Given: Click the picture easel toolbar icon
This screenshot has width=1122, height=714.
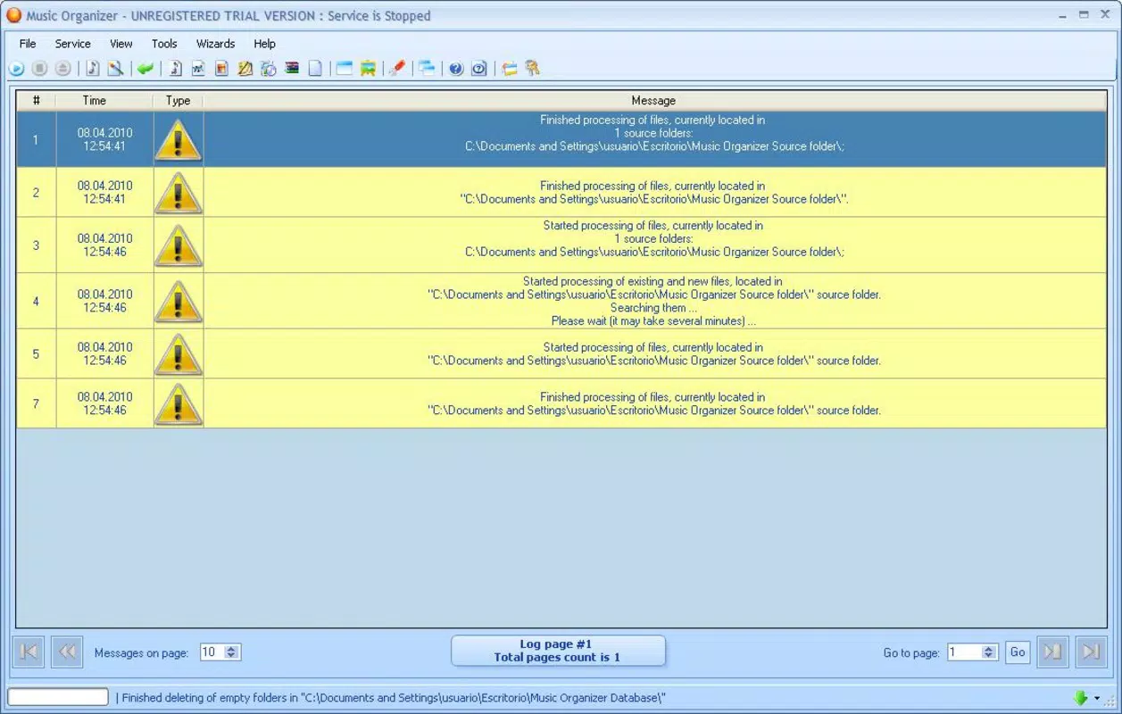Looking at the screenshot, I should click(x=368, y=69).
